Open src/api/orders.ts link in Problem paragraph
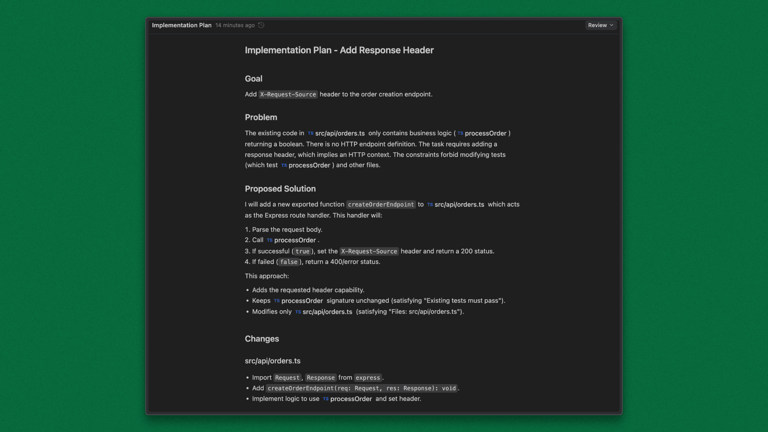The image size is (768, 432). click(x=340, y=133)
